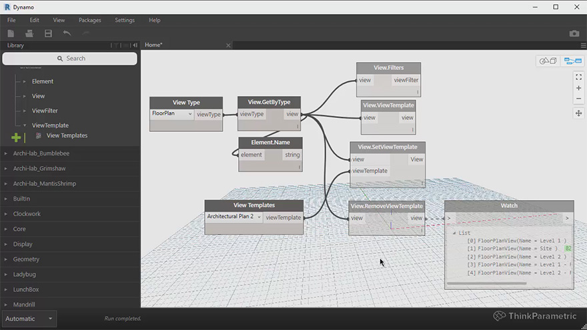587x330 pixels.
Task: Click the Save icon in toolbar
Action: tap(48, 34)
